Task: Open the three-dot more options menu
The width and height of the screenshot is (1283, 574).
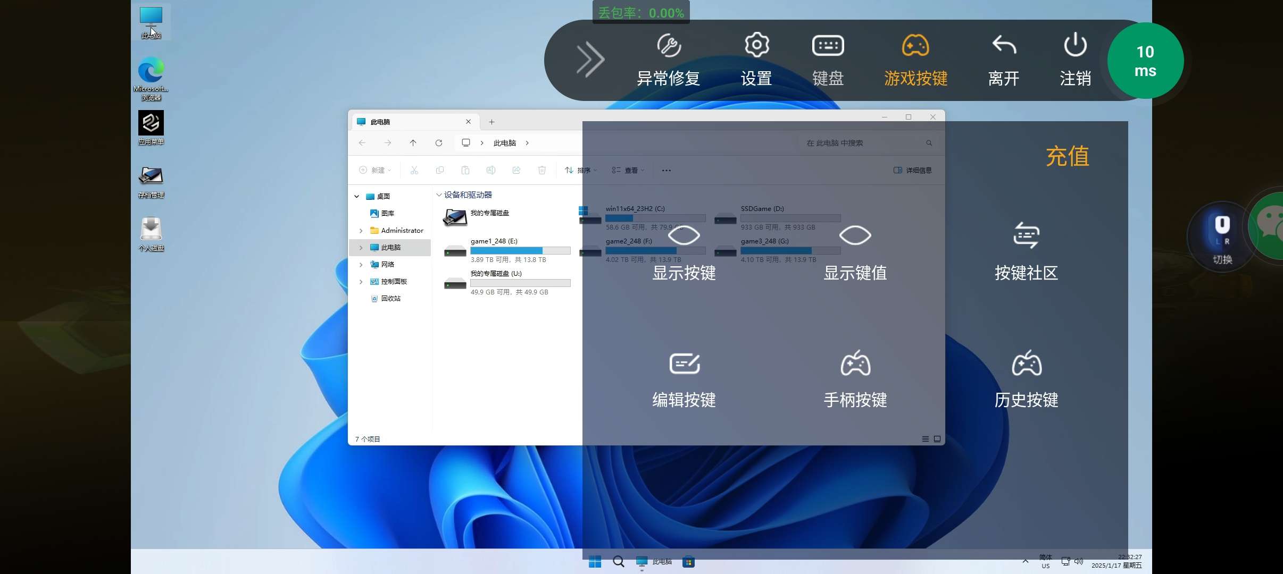Action: pyautogui.click(x=667, y=170)
